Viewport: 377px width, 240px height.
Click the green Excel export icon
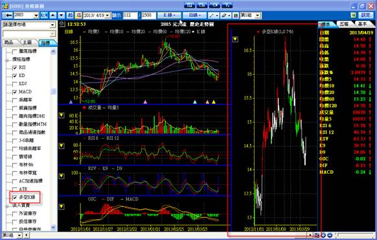point(353,15)
